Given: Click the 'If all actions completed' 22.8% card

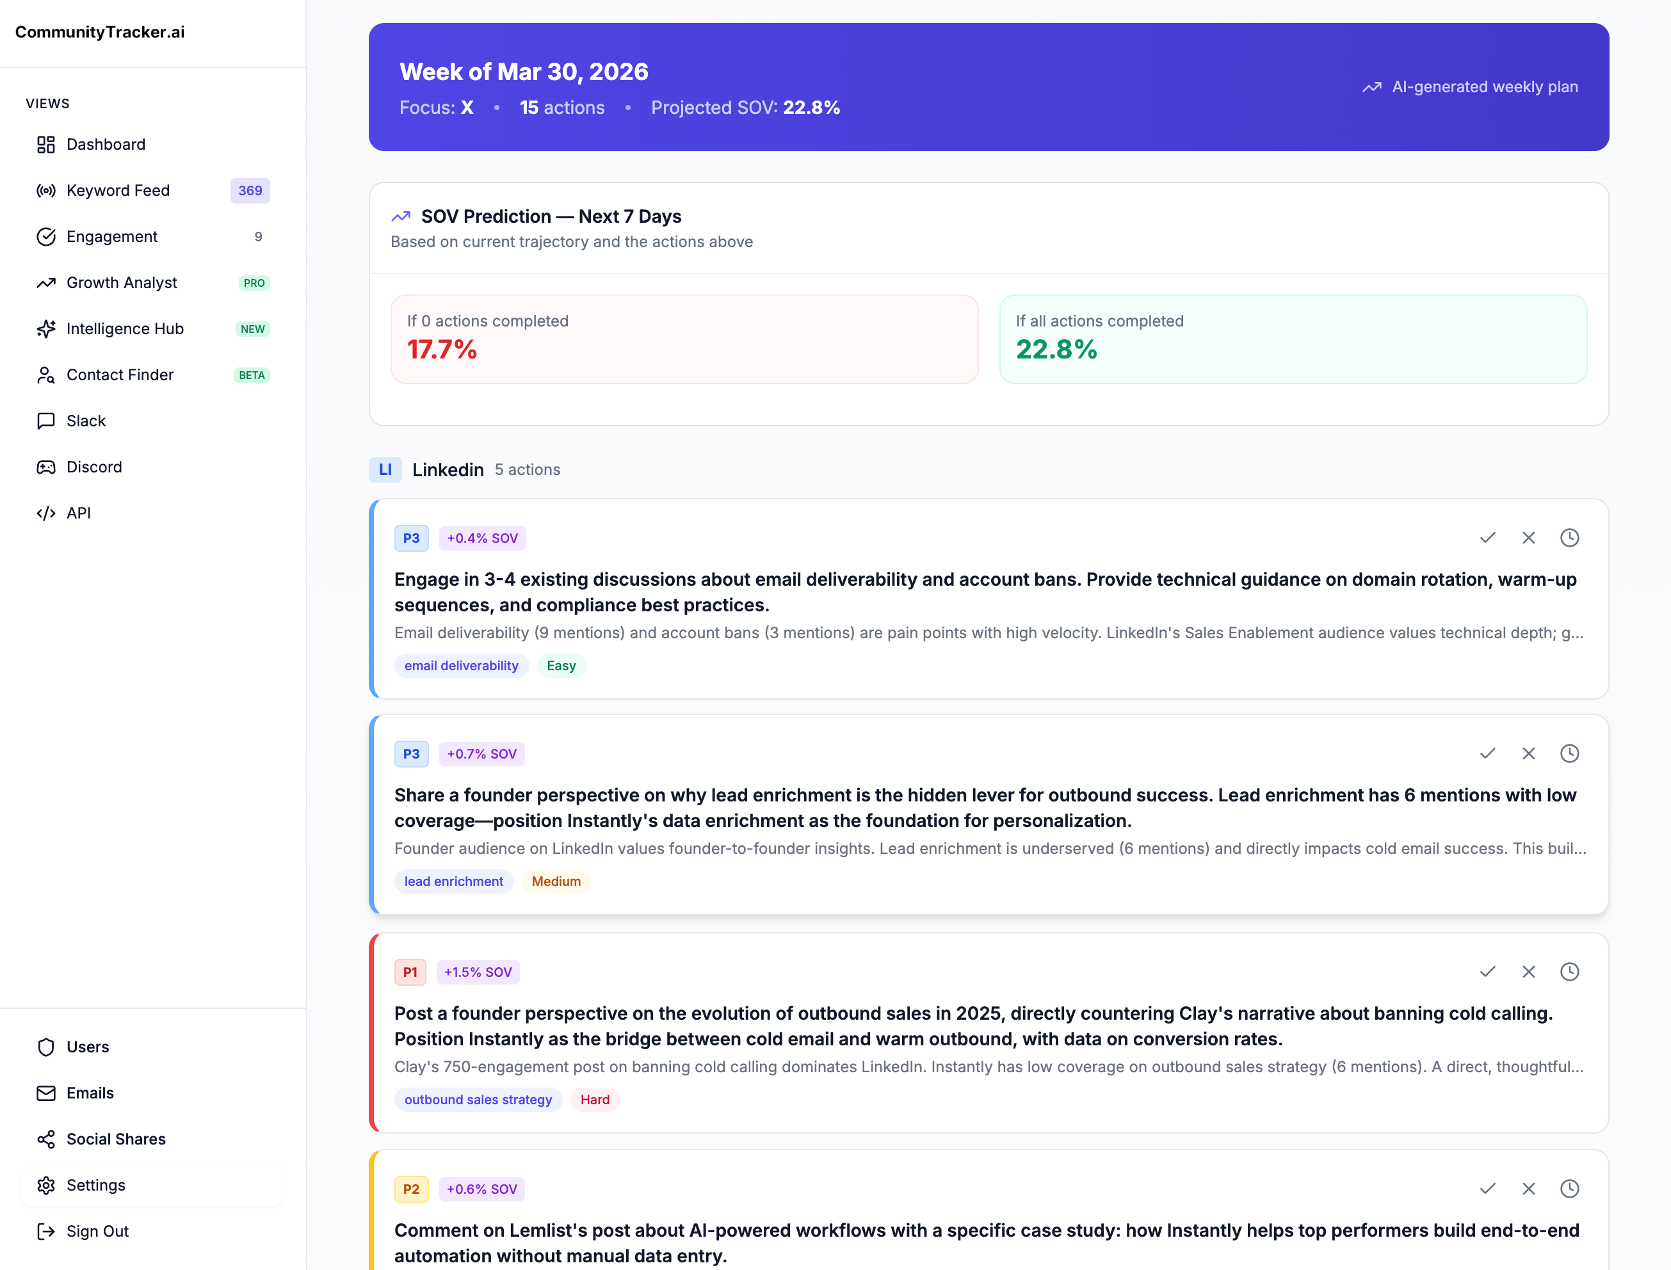Looking at the screenshot, I should click(x=1293, y=339).
